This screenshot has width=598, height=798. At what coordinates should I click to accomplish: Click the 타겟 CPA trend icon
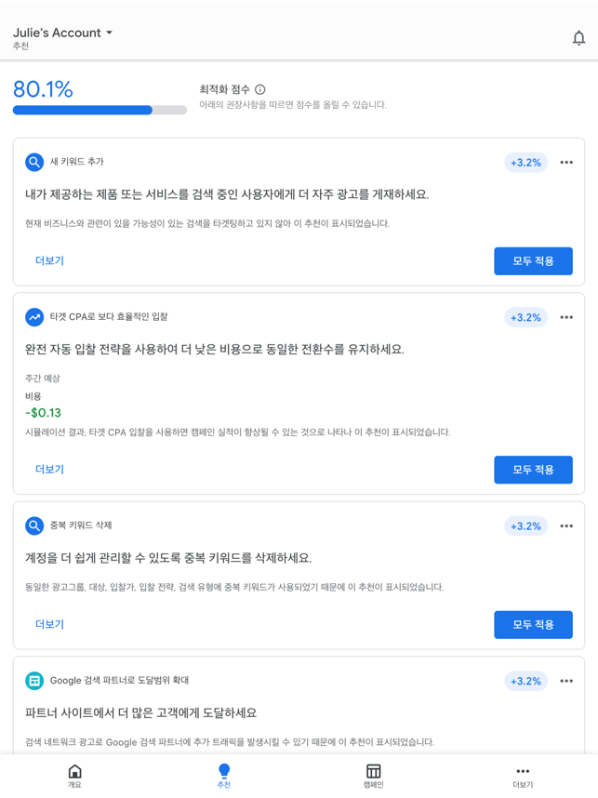point(34,317)
